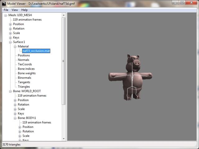Collapse the Bone: BODY:1 node
This screenshot has height=149, width=199.
coord(15,118)
